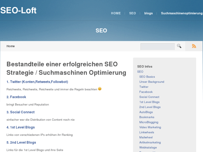
Task: Open the SEO item in top navigation
Action: click(x=133, y=13)
